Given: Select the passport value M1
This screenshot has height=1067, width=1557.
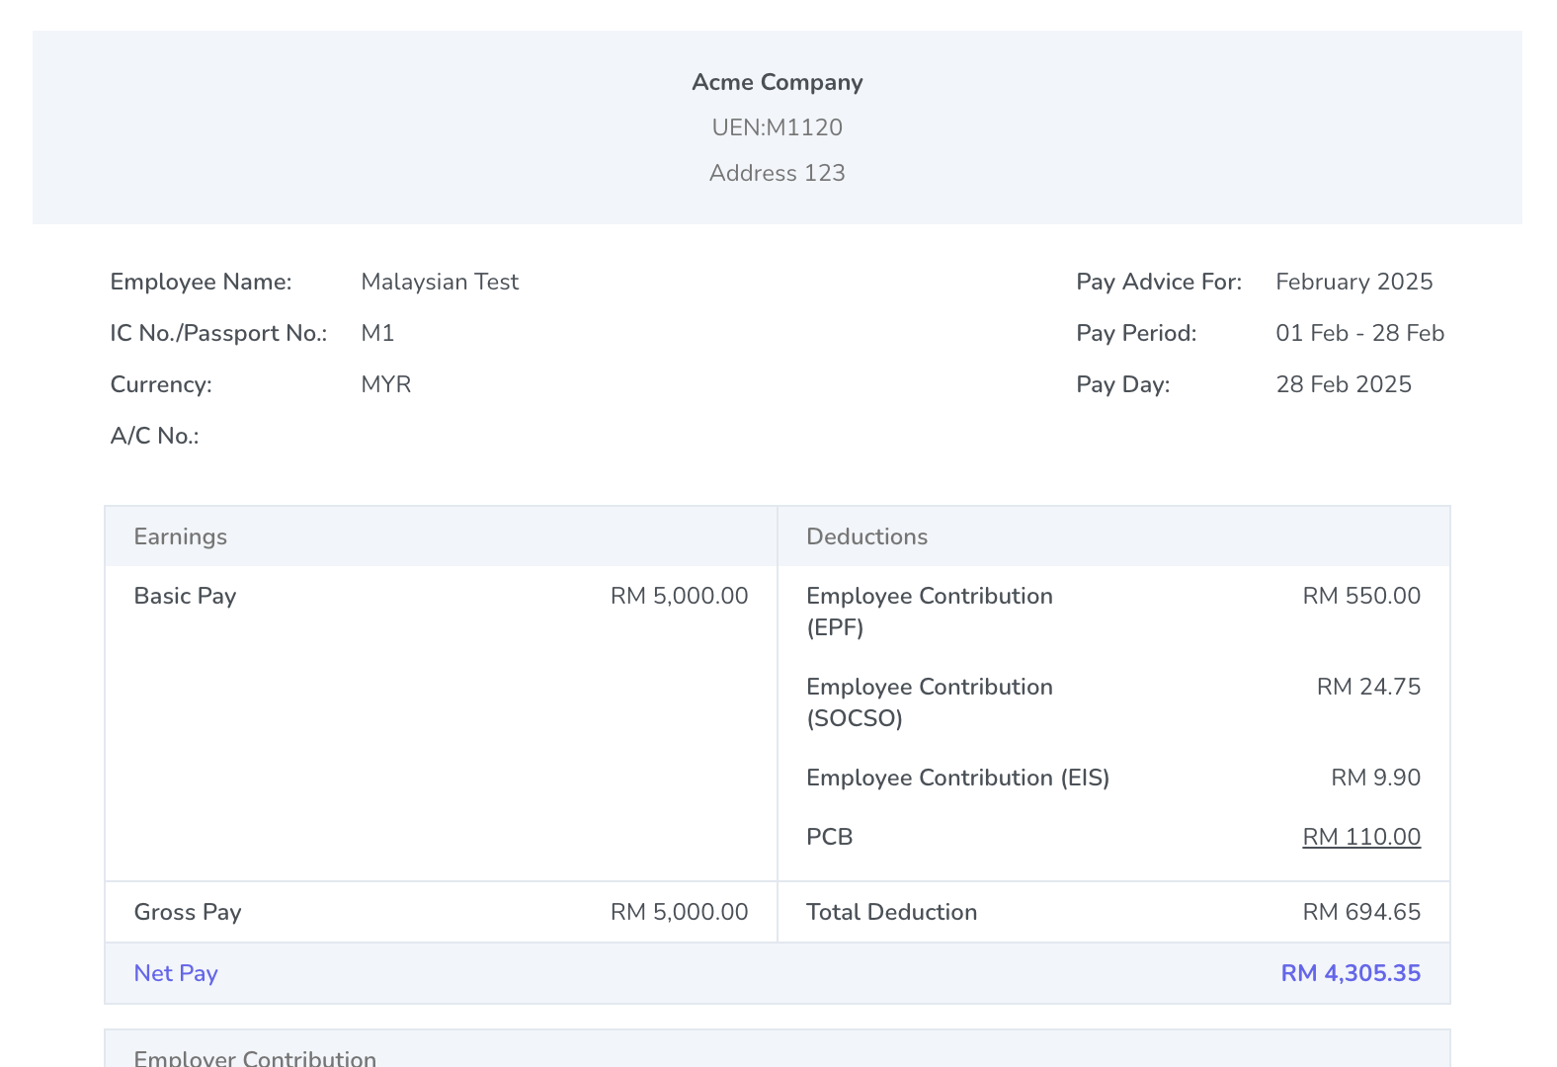Looking at the screenshot, I should [x=378, y=333].
